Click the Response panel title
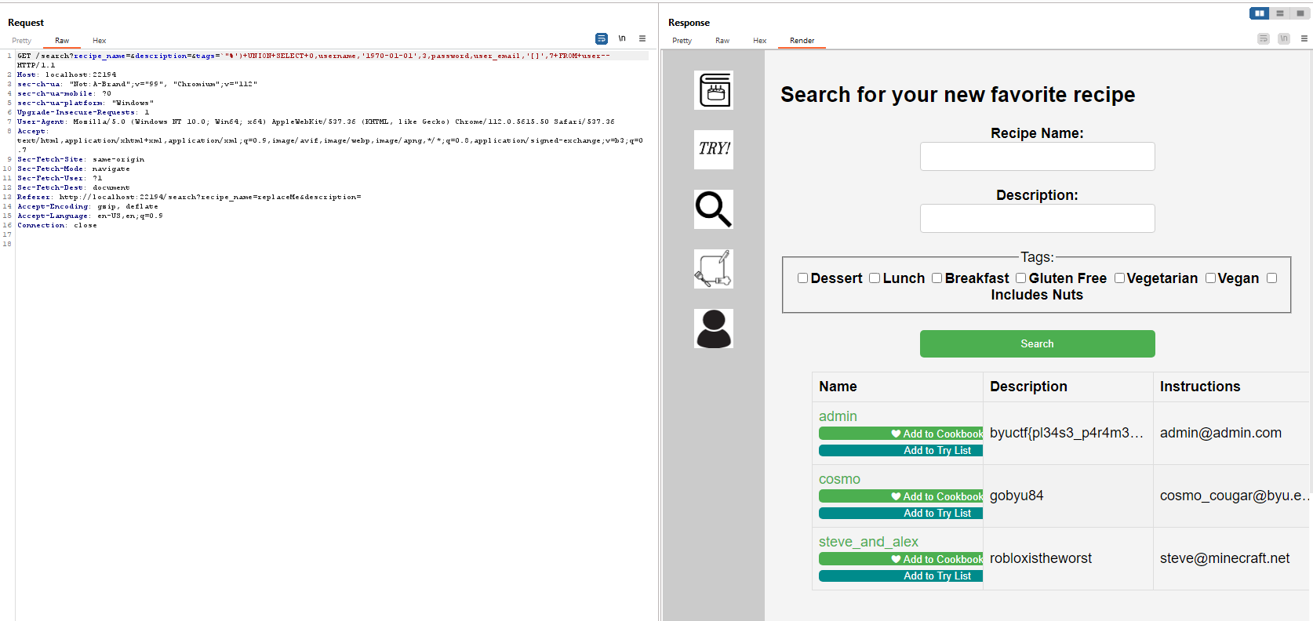 [689, 23]
